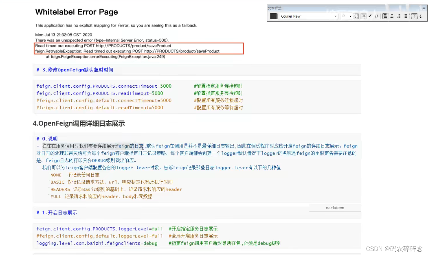
Task: Click the 'HEADERS 记录Basic级别' line
Action: (x=115, y=189)
